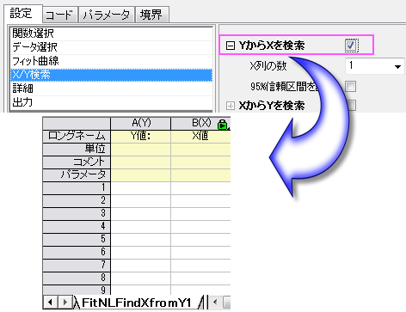
Task: Select the FitNLFindXfromY1 sheet tab
Action: point(137,303)
